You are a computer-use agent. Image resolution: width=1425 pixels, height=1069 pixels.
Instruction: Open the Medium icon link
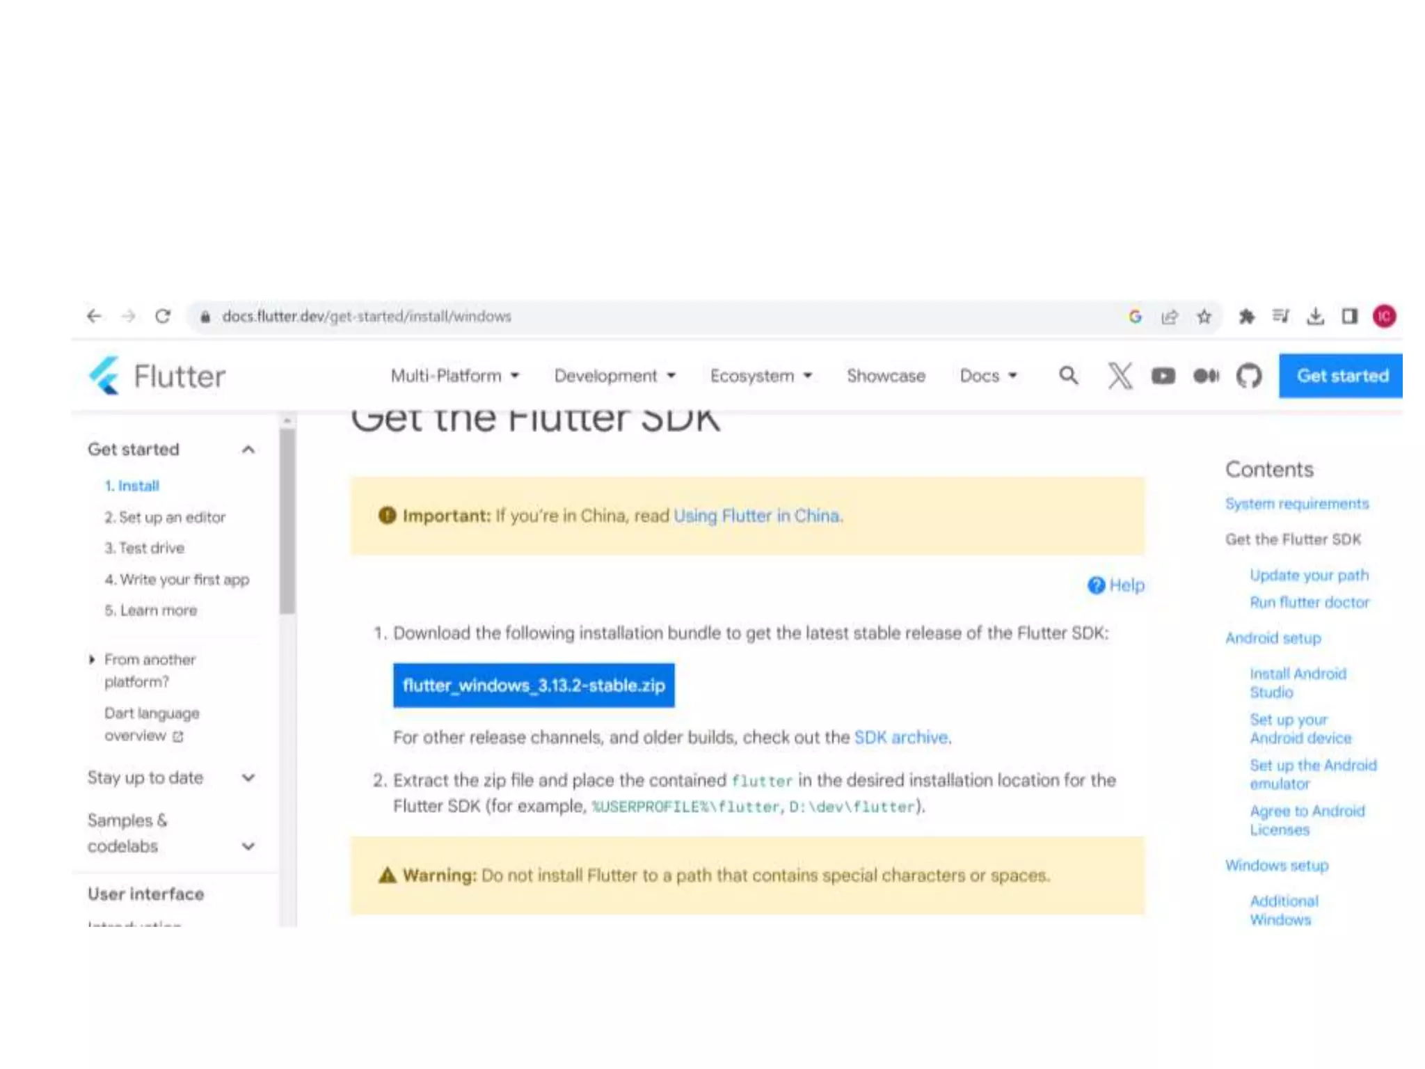coord(1206,376)
